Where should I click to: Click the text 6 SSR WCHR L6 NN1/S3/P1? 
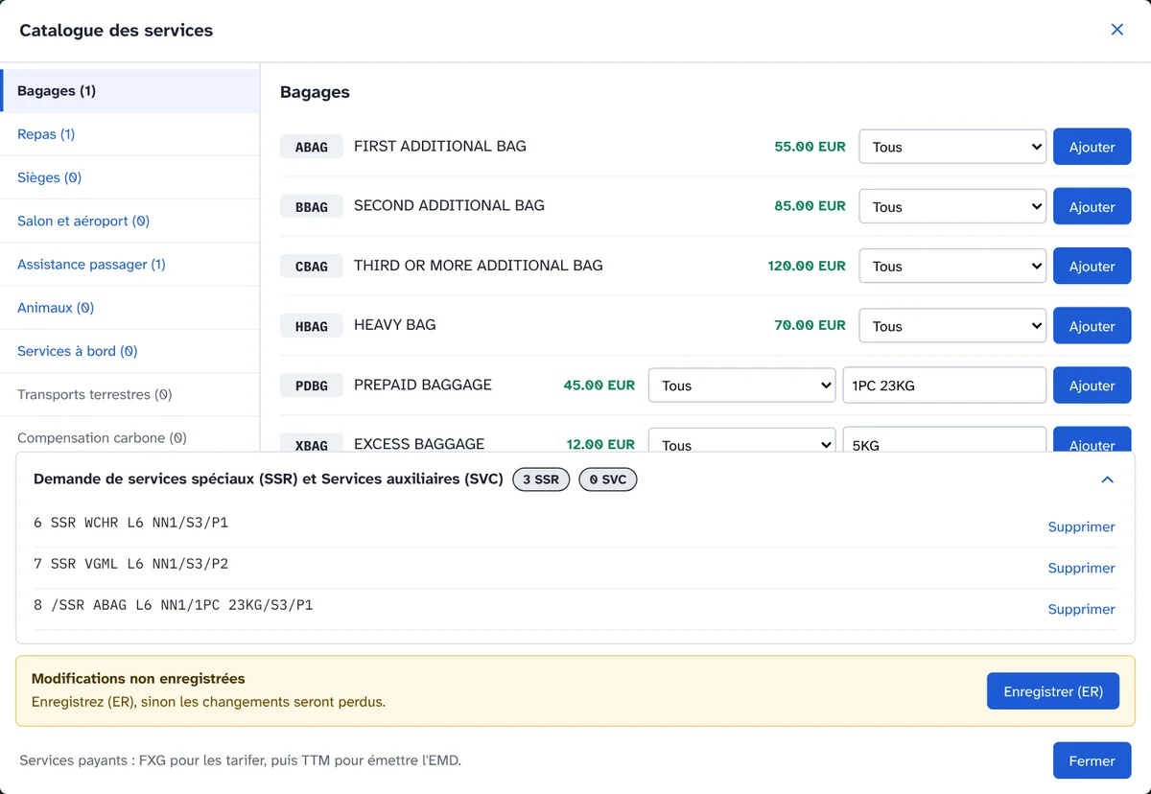point(130,523)
